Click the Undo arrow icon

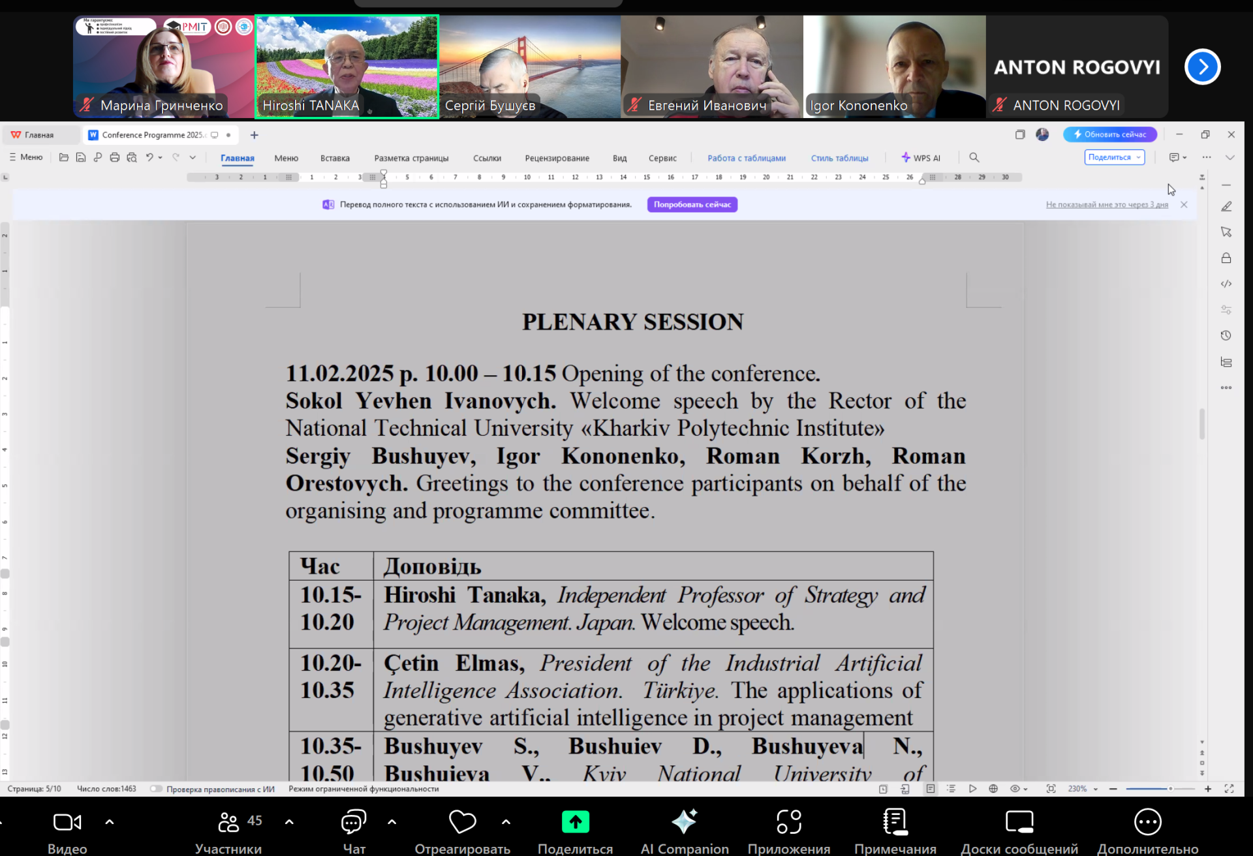coord(149,157)
